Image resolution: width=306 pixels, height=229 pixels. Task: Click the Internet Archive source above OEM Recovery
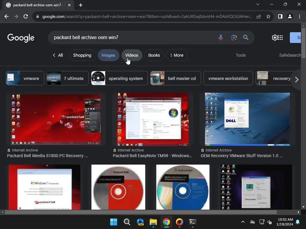(x=216, y=150)
